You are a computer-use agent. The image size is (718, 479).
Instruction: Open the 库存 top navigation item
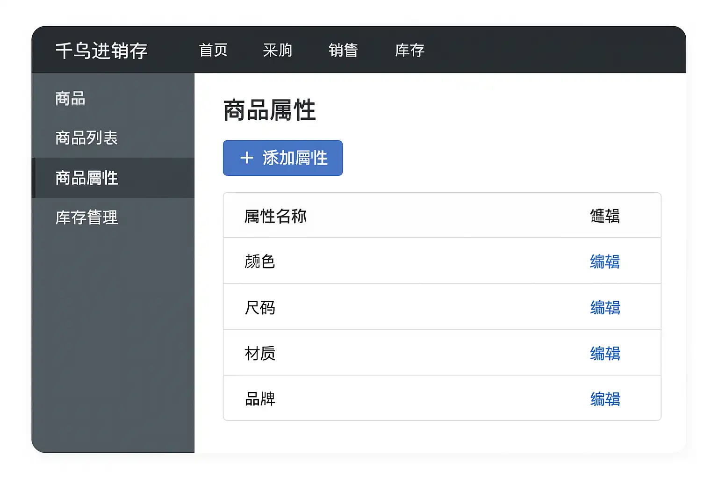(409, 50)
